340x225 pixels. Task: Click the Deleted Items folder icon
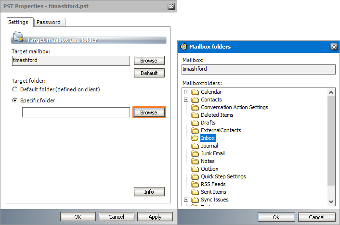click(195, 115)
